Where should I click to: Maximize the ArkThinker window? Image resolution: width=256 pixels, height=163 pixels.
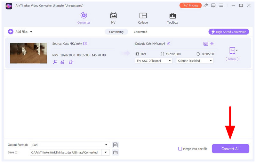[241, 5]
